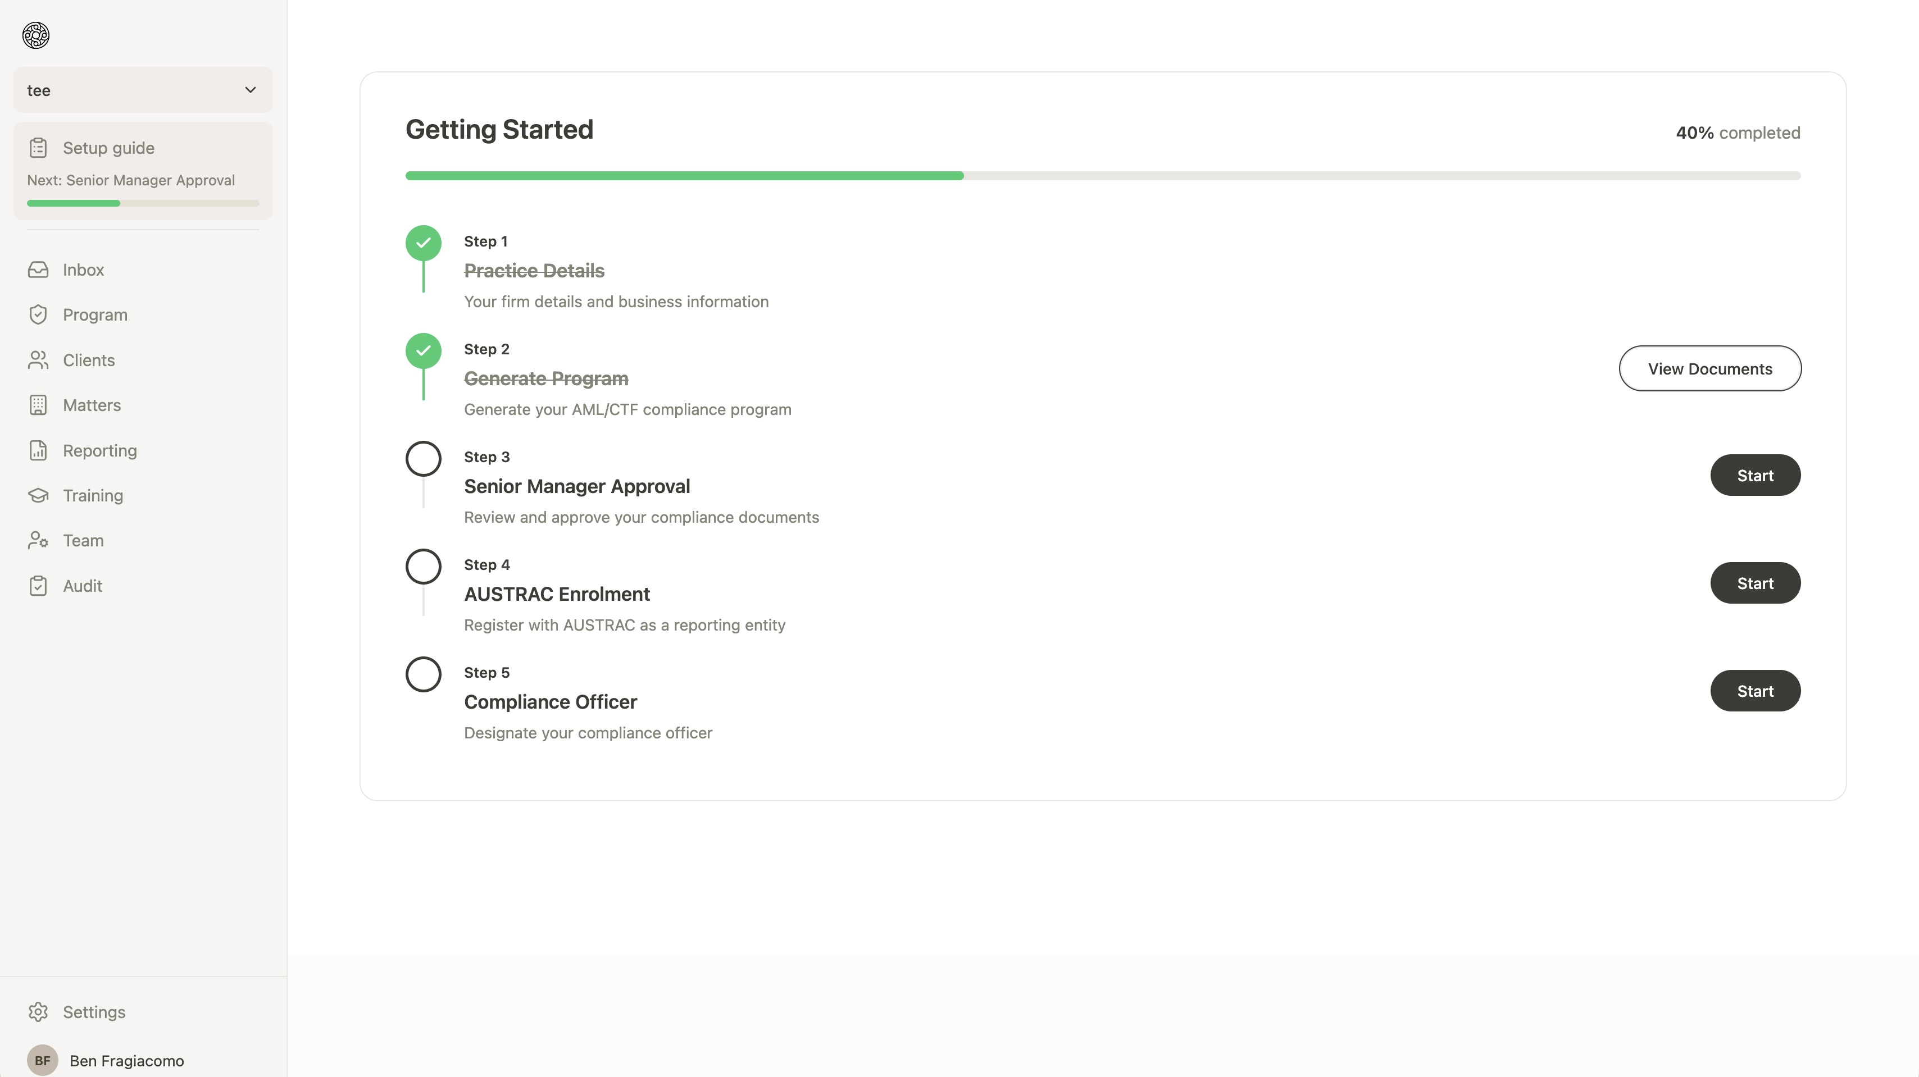Click View Documents for Generate Program

tap(1711, 368)
